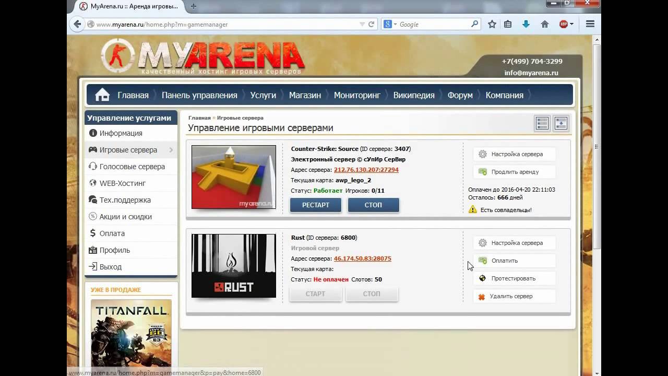
Task: Open the Adblock Plus dropdown arrow
Action: [x=571, y=24]
